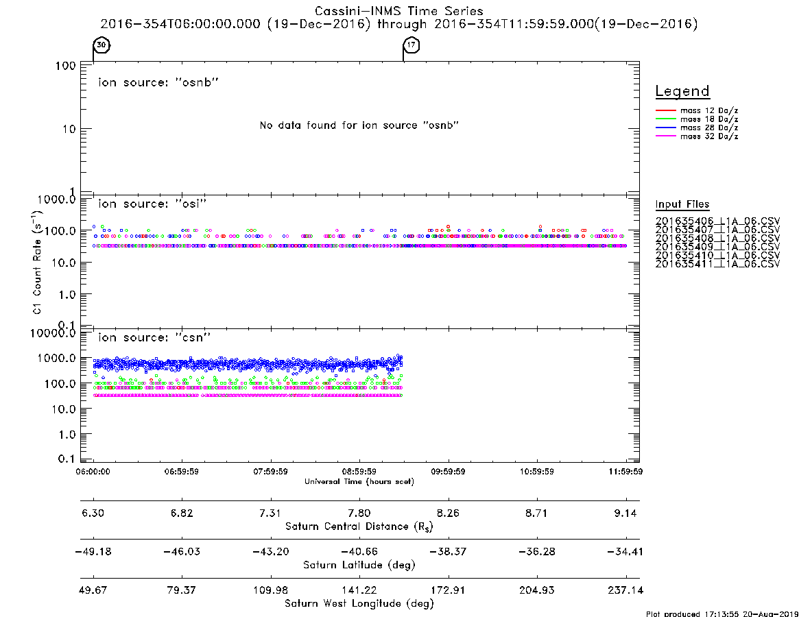Click ion source "osnb" panel label

pyautogui.click(x=158, y=82)
